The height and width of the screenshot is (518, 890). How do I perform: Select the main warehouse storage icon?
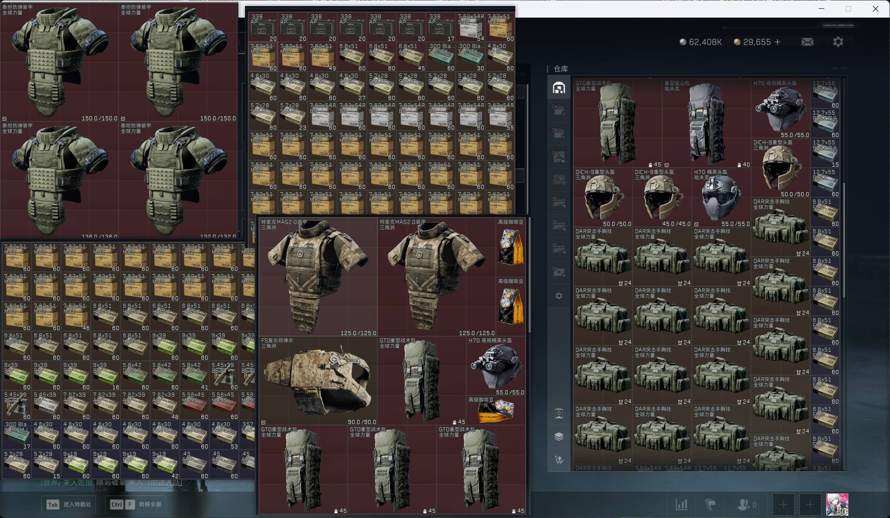click(x=559, y=87)
